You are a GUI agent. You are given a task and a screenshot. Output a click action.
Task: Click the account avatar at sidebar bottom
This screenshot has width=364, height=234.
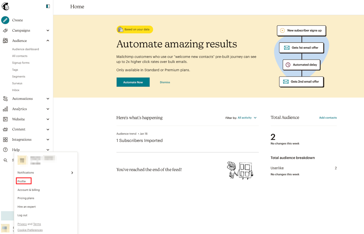(x=5, y=228)
